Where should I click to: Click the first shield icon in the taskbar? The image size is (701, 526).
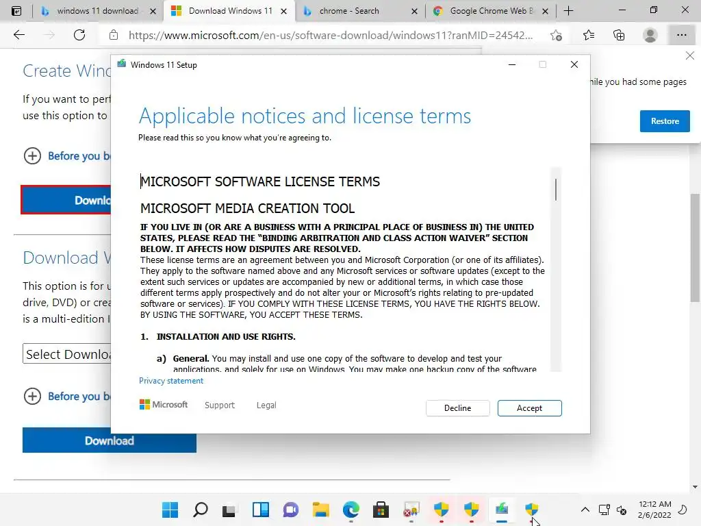pyautogui.click(x=442, y=510)
